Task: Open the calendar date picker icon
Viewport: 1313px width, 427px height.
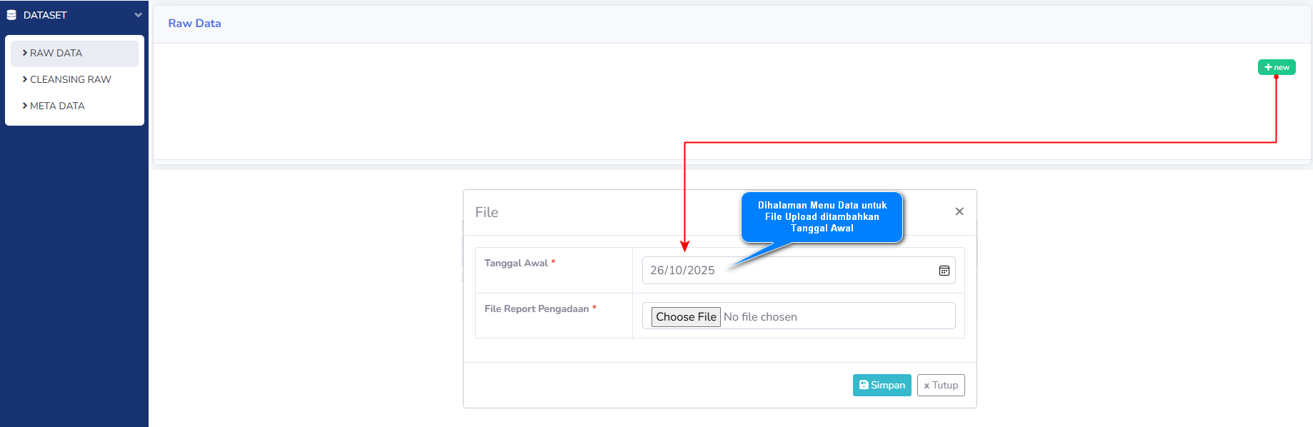Action: click(x=944, y=271)
